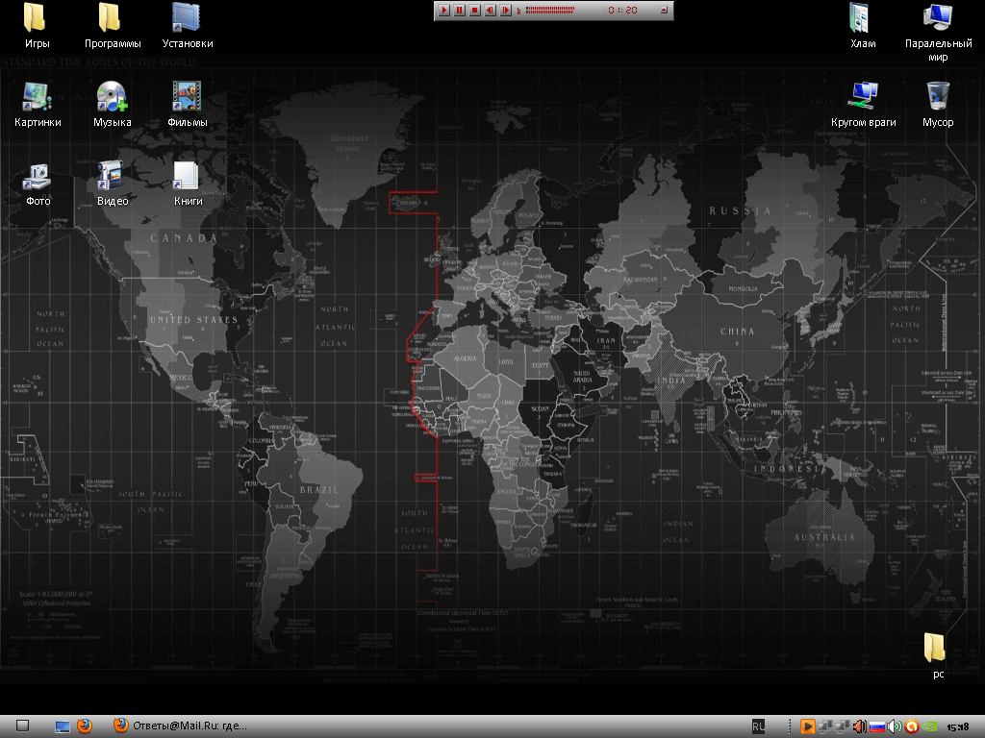The width and height of the screenshot is (985, 738).
Task: Click the Start button on taskbar
Action: point(23,726)
